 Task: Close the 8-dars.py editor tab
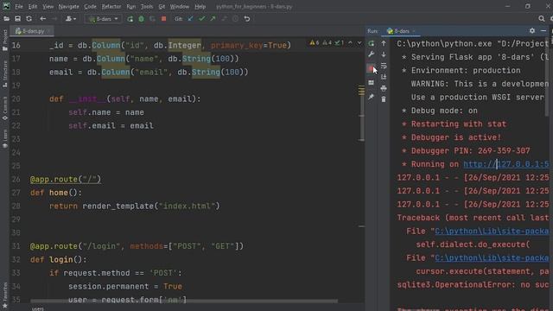pos(49,31)
